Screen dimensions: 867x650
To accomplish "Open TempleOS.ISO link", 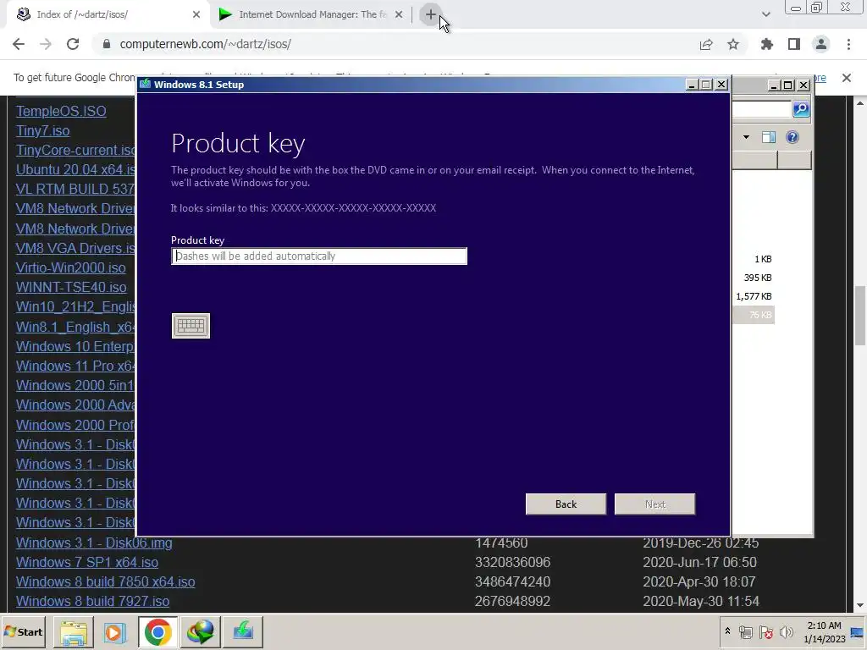I will pyautogui.click(x=61, y=111).
